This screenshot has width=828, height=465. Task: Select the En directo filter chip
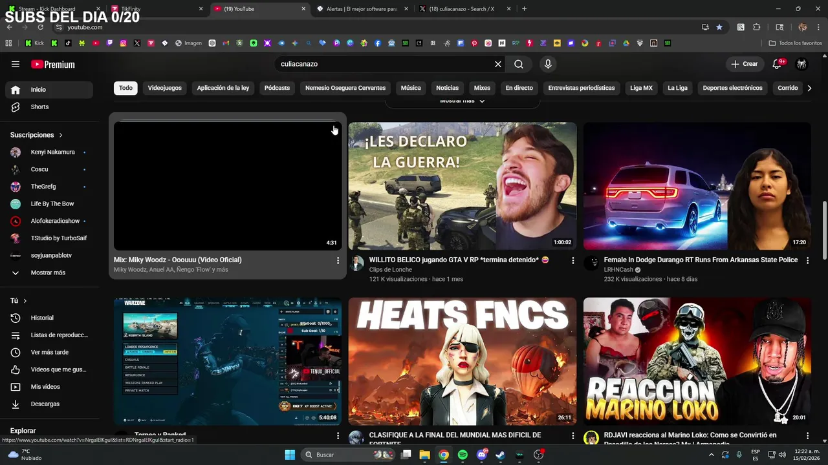point(519,88)
